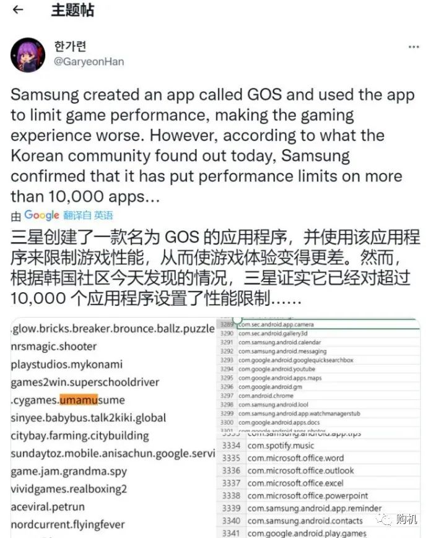Image resolution: width=431 pixels, height=538 pixels.
Task: Open the purple-haired profile avatar
Action: tap(28, 55)
